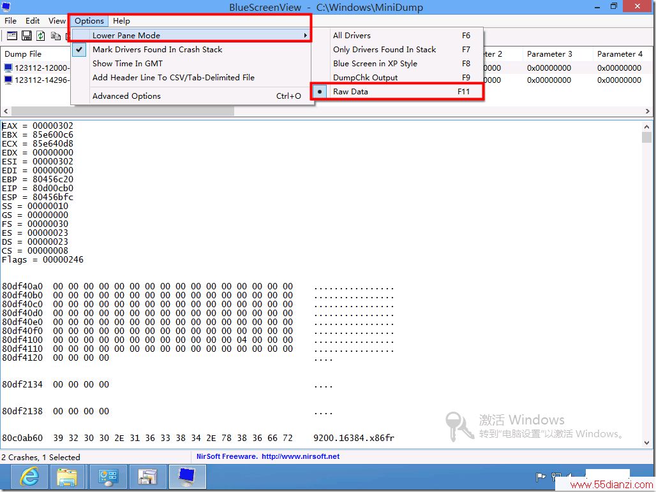The image size is (656, 492).
Task: Toggle Mark Drivers Found In Crash Stack
Action: click(193, 49)
